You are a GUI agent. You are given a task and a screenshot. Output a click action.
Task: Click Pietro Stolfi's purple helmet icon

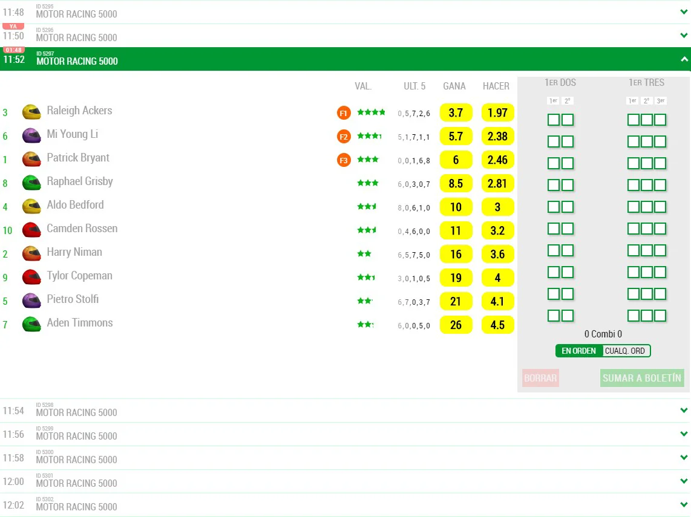click(x=31, y=301)
